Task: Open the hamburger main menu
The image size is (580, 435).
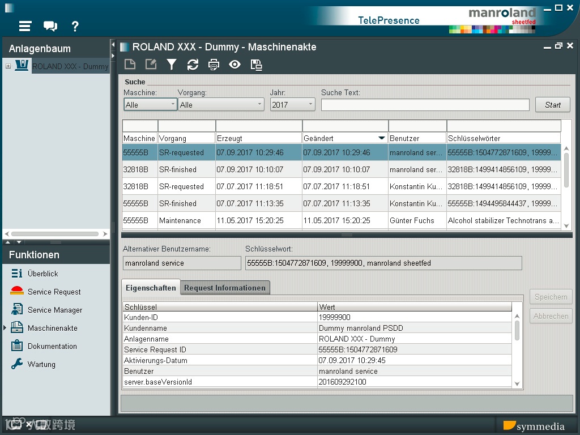Action: (25, 26)
